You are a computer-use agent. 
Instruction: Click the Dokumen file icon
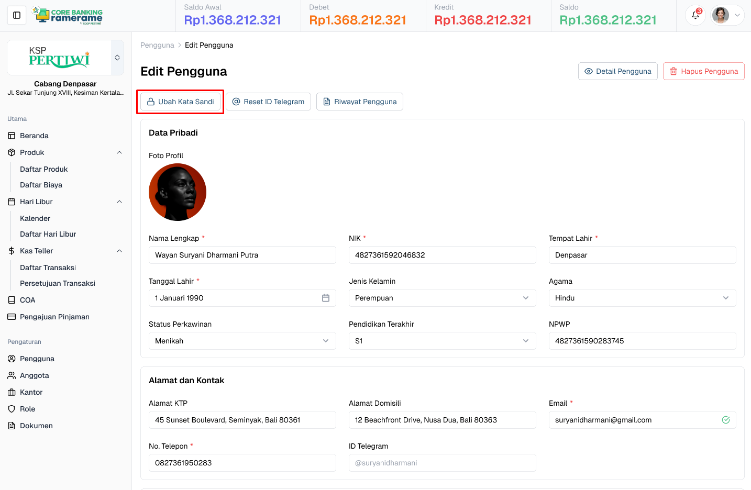tap(12, 426)
